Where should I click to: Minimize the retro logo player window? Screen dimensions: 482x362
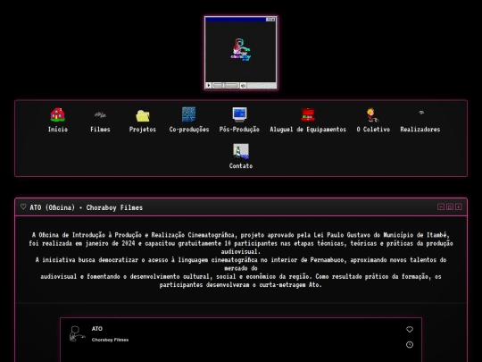tap(269, 20)
